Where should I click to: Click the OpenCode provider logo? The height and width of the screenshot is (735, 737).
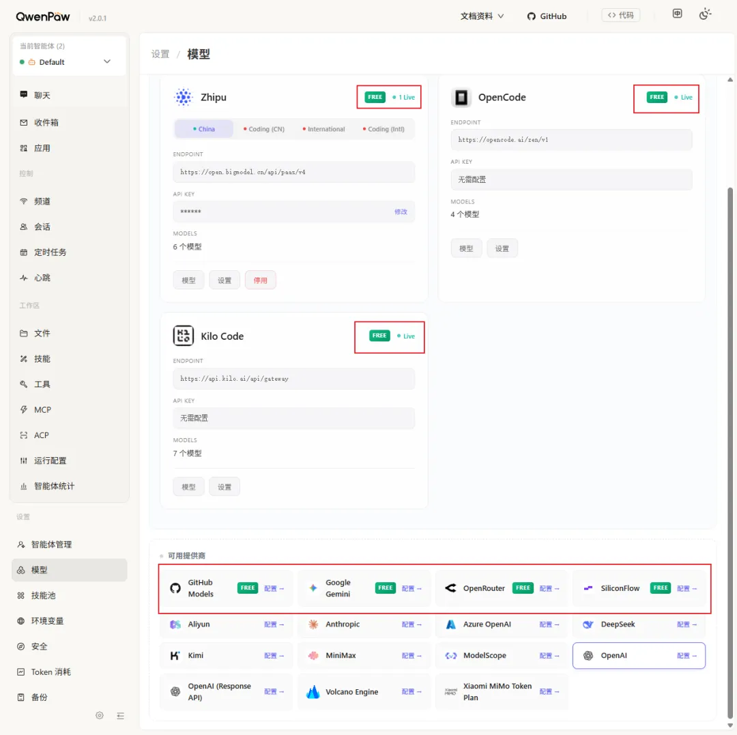click(x=461, y=98)
